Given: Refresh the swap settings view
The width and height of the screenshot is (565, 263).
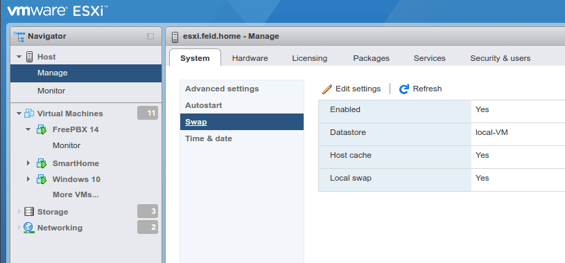Looking at the screenshot, I should pyautogui.click(x=420, y=89).
